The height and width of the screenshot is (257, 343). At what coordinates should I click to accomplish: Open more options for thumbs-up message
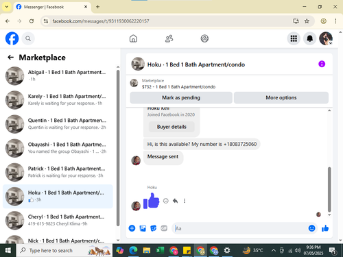[x=185, y=201]
